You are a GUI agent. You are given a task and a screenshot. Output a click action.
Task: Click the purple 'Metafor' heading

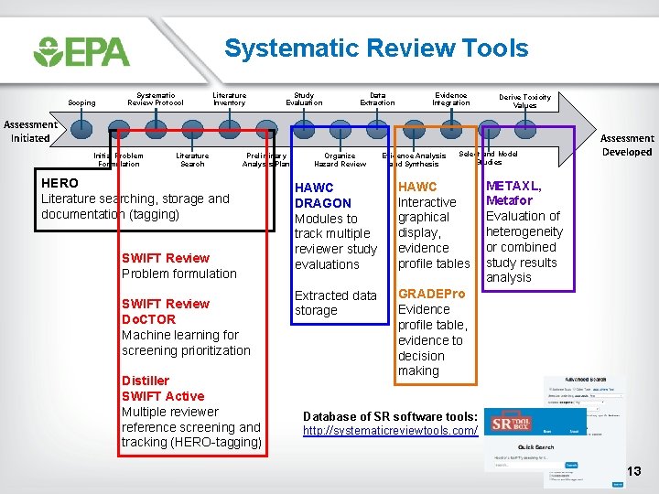tap(510, 200)
